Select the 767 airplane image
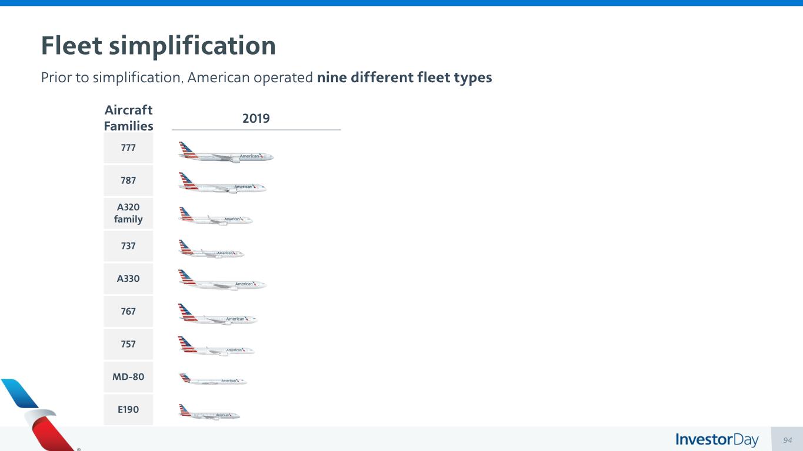This screenshot has height=451, width=803. click(218, 315)
